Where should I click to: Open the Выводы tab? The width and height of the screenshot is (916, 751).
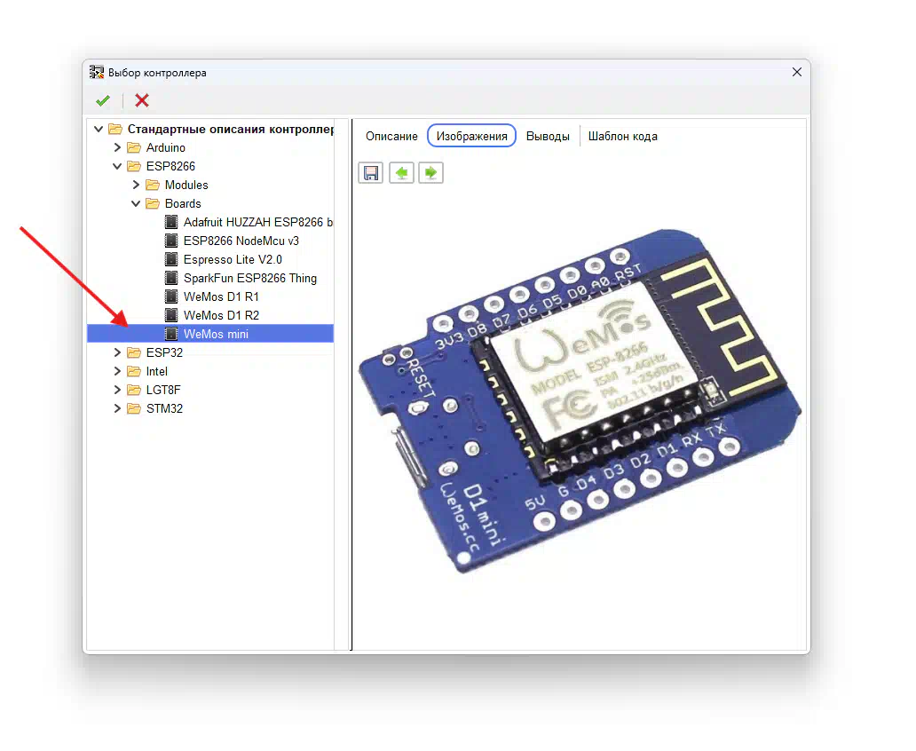[x=548, y=136]
